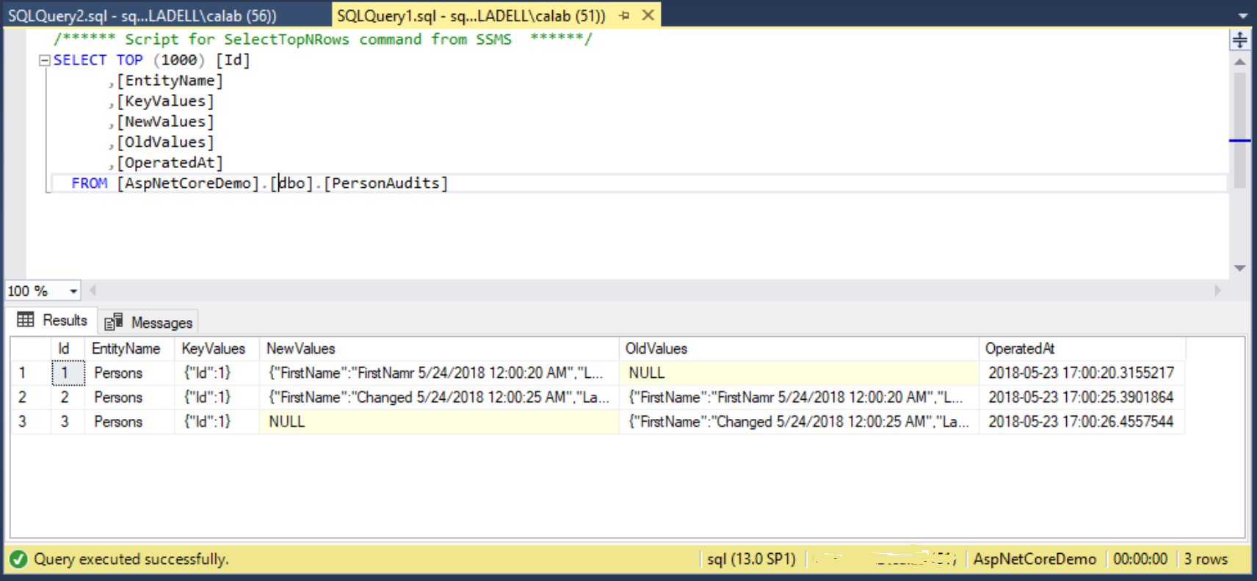Click 'sql (13.0 SP1)' status bar entry
1257x581 pixels.
(751, 559)
